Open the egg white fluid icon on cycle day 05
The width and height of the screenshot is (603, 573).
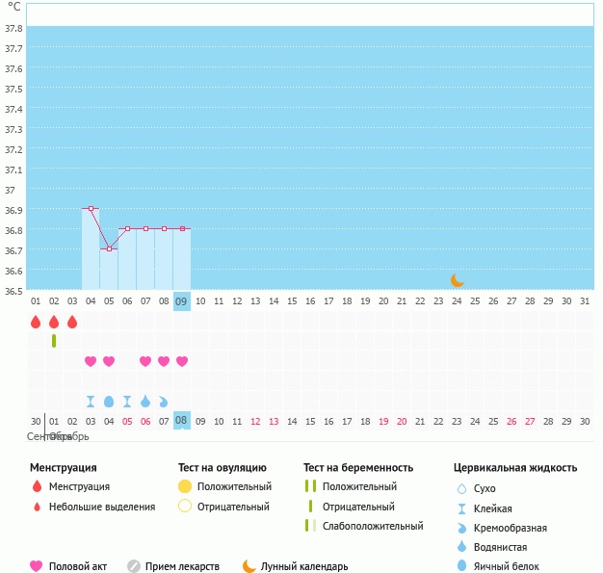[x=109, y=401]
